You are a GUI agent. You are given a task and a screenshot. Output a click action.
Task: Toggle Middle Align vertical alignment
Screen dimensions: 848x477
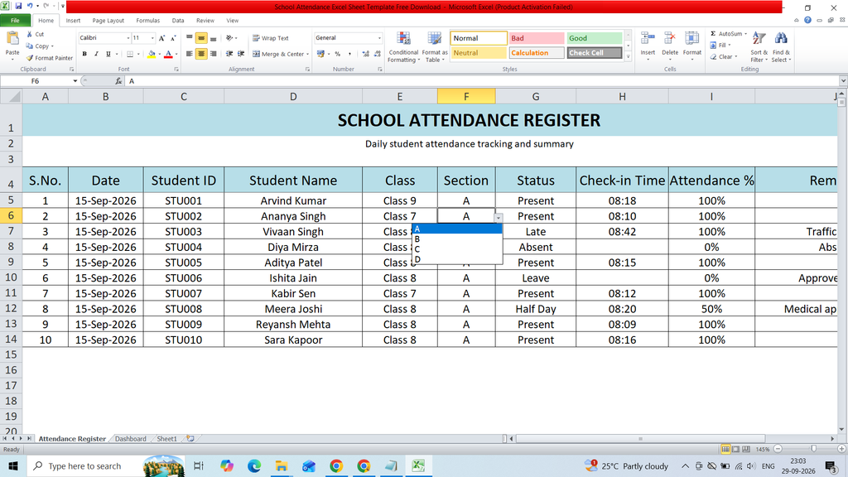point(201,38)
